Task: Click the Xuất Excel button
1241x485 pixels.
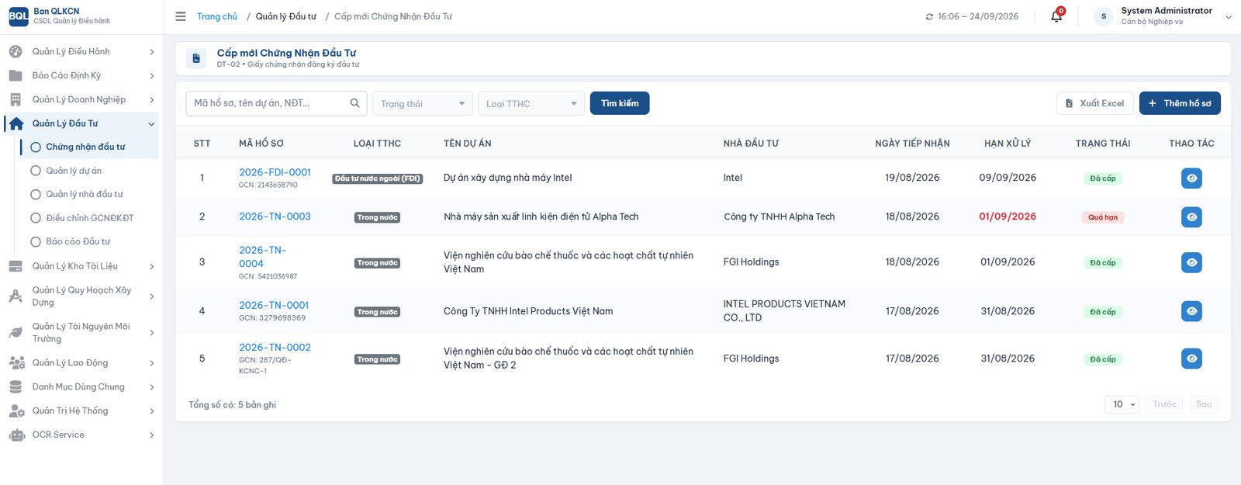Action: click(1095, 103)
